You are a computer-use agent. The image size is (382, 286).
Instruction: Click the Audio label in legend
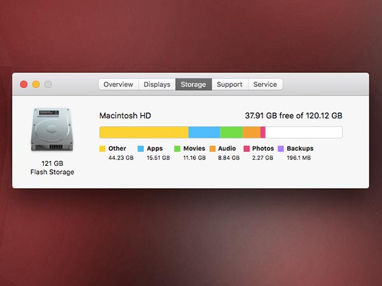227,148
